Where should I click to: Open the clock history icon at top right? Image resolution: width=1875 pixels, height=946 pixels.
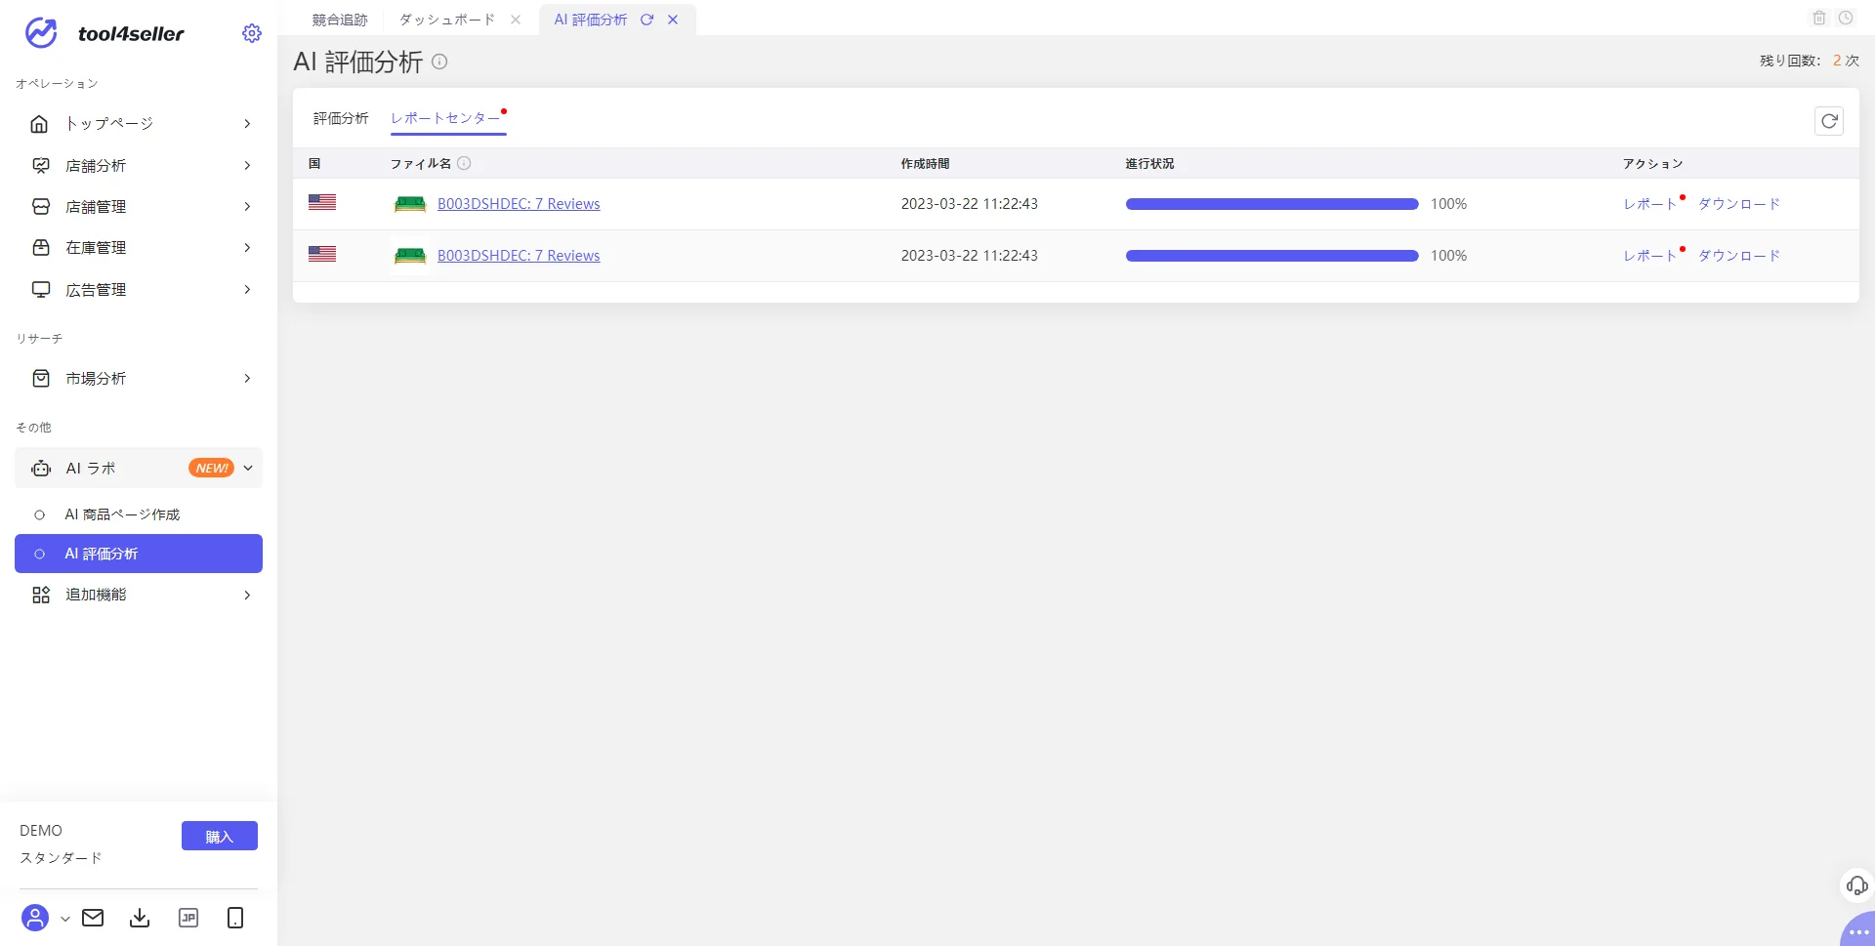click(1846, 18)
